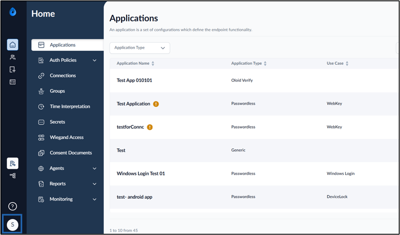Open Agents menu label

pyautogui.click(x=57, y=168)
